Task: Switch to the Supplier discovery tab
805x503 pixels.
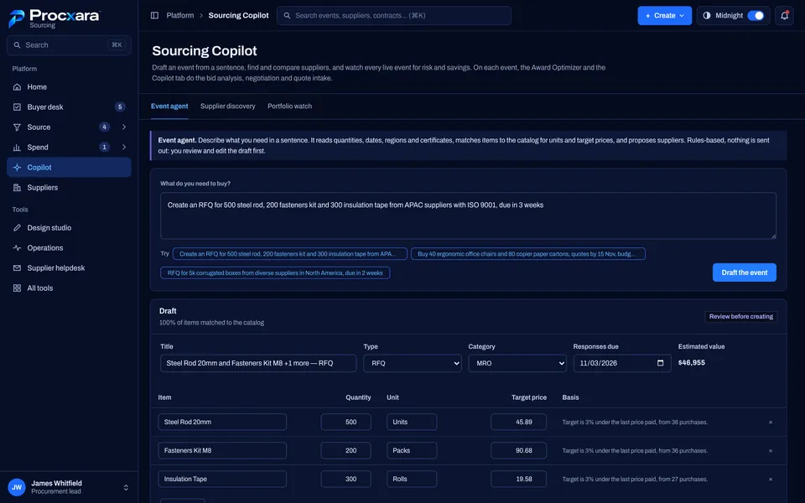Action: point(227,106)
